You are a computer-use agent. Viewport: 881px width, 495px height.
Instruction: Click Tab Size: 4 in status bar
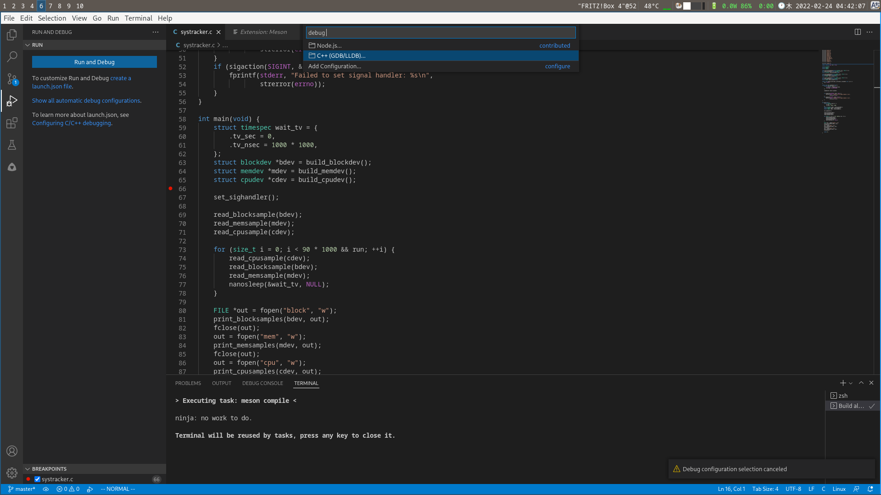coord(765,489)
